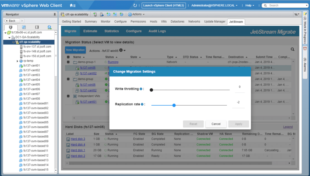Image resolution: width=310 pixels, height=176 pixels.
Task: Open the Alarms sidebar icon
Action: 305,49
